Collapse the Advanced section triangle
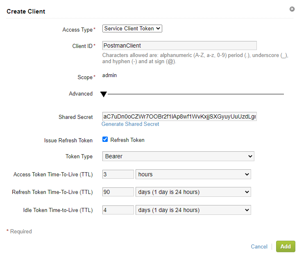The width and height of the screenshot is (297, 253). point(104,94)
